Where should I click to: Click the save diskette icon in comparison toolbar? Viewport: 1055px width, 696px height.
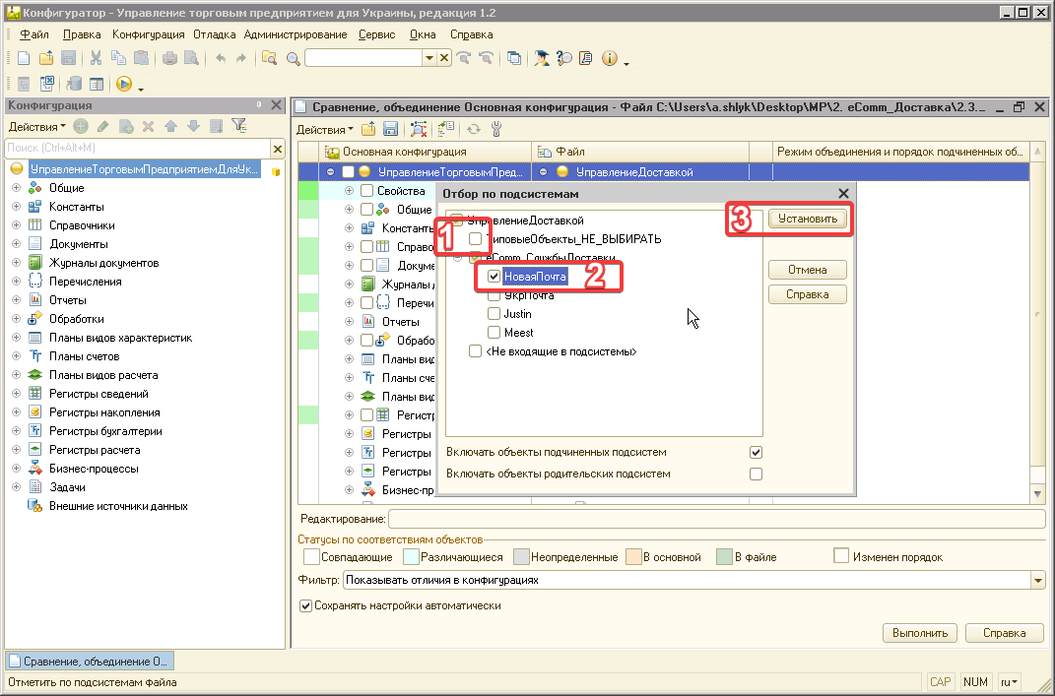390,129
